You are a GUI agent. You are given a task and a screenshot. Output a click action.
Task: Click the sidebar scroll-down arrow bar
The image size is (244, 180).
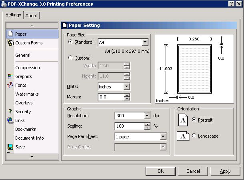pos(32,157)
